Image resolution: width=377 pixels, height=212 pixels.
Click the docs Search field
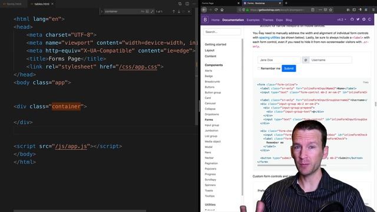coord(221,32)
